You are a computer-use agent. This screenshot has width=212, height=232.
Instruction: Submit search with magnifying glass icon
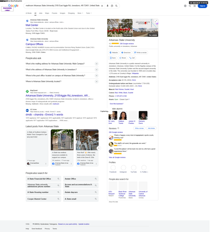point(116,6)
